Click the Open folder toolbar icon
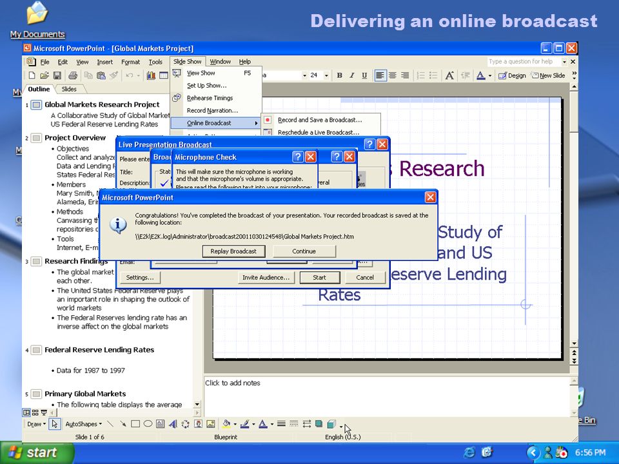The image size is (619, 464). point(44,75)
